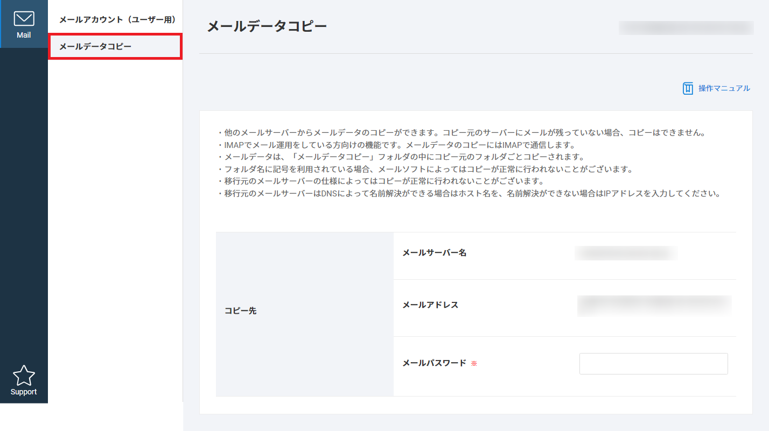Click the blurred account name at top right

pyautogui.click(x=686, y=27)
